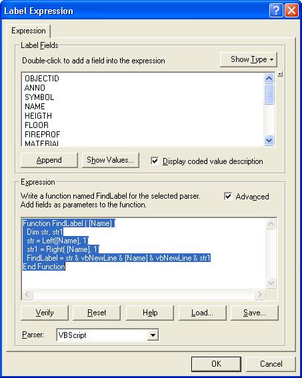This screenshot has height=378, width=302.
Task: Click the expression box scroll down arrow
Action: [271, 283]
